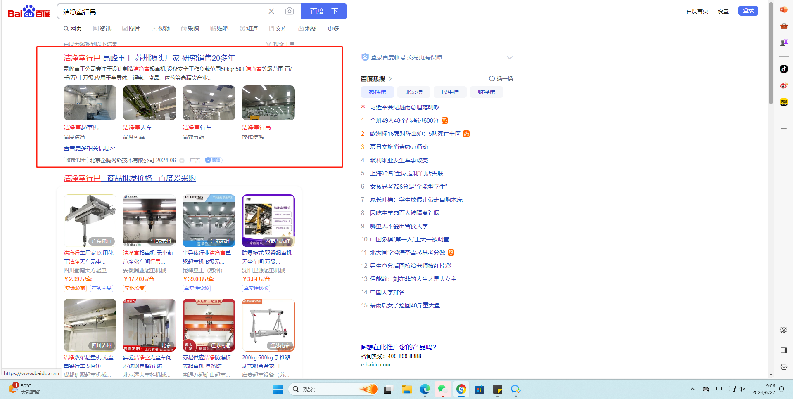The width and height of the screenshot is (793, 399).
Task: Open the PowerPoint icon in the sidebar
Action: pos(784,9)
